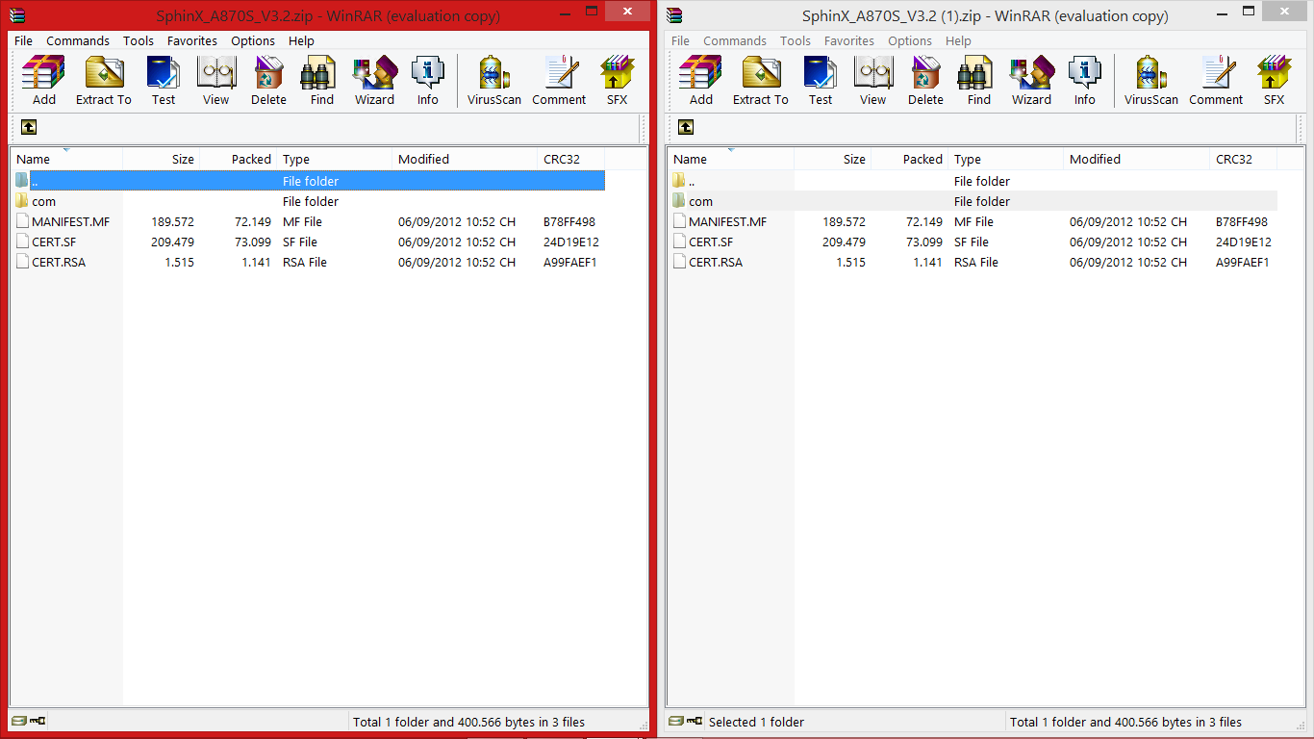Click Extract To in right (1).zip window
The width and height of the screenshot is (1314, 739).
(760, 80)
